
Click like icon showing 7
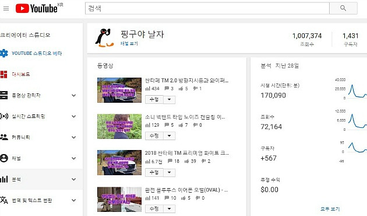point(181,125)
